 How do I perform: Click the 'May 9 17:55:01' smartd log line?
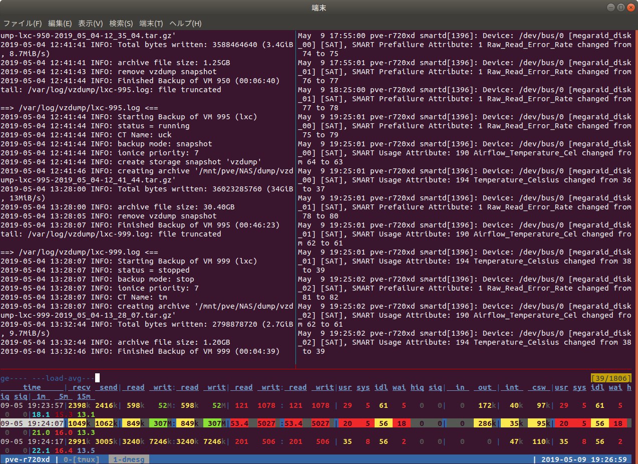(x=465, y=63)
